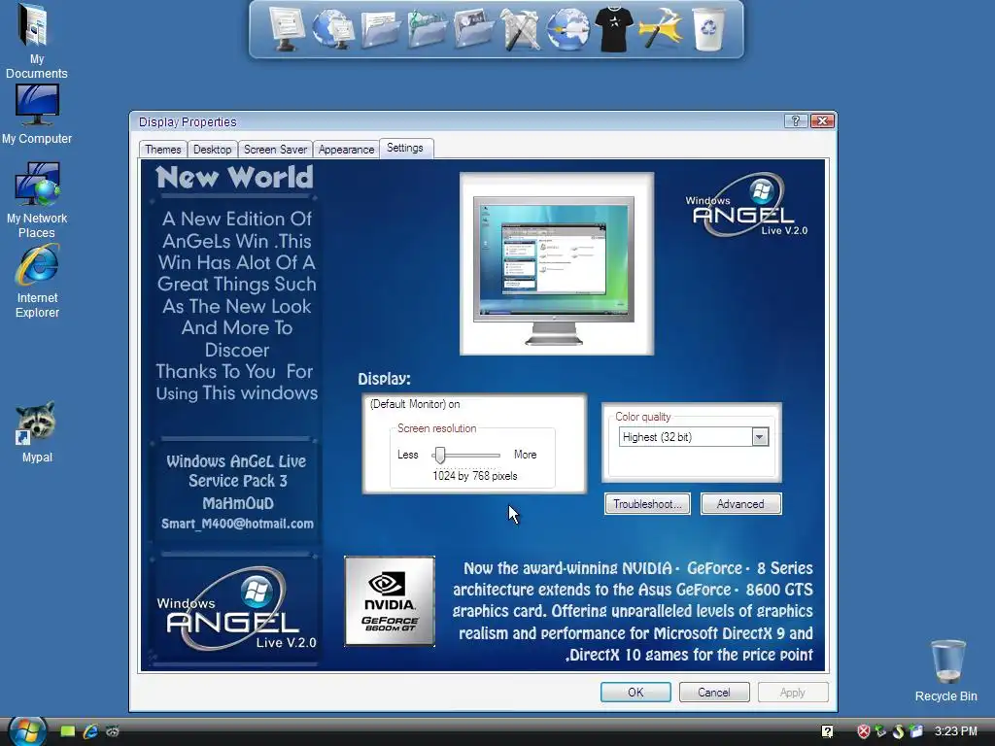995x746 pixels.
Task: Click the Cancel button
Action: [x=714, y=692]
